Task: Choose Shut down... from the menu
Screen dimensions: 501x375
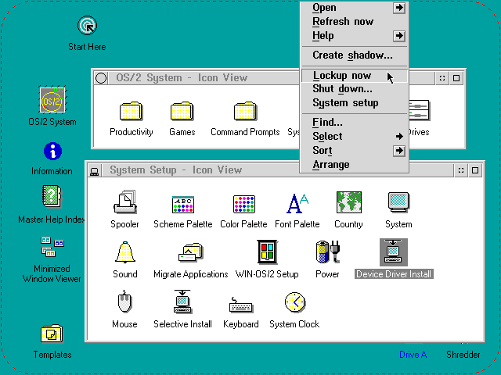Action: click(355, 89)
